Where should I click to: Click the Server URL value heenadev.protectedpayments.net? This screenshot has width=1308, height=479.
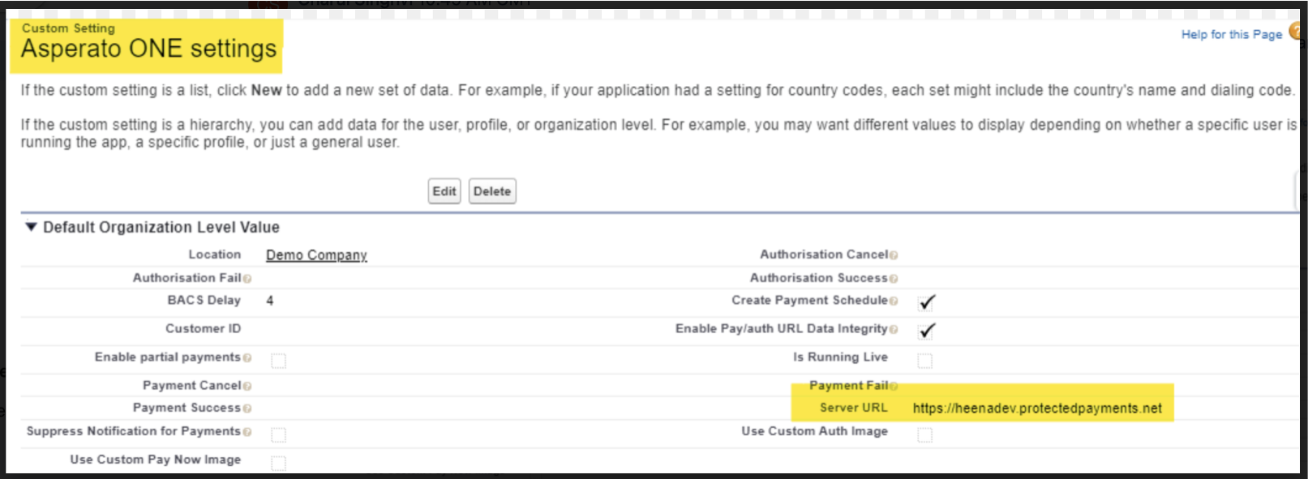tap(1037, 408)
